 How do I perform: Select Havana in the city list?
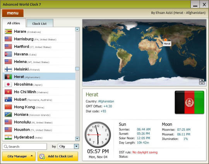(x=39, y=54)
